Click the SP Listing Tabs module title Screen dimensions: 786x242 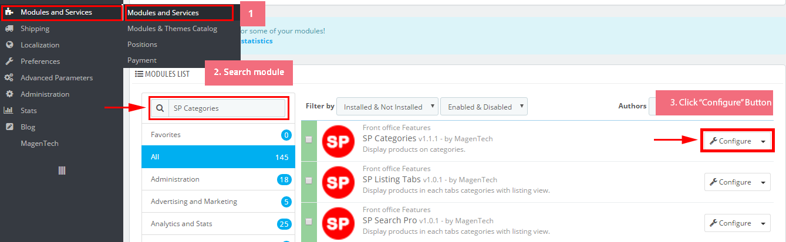point(392,180)
